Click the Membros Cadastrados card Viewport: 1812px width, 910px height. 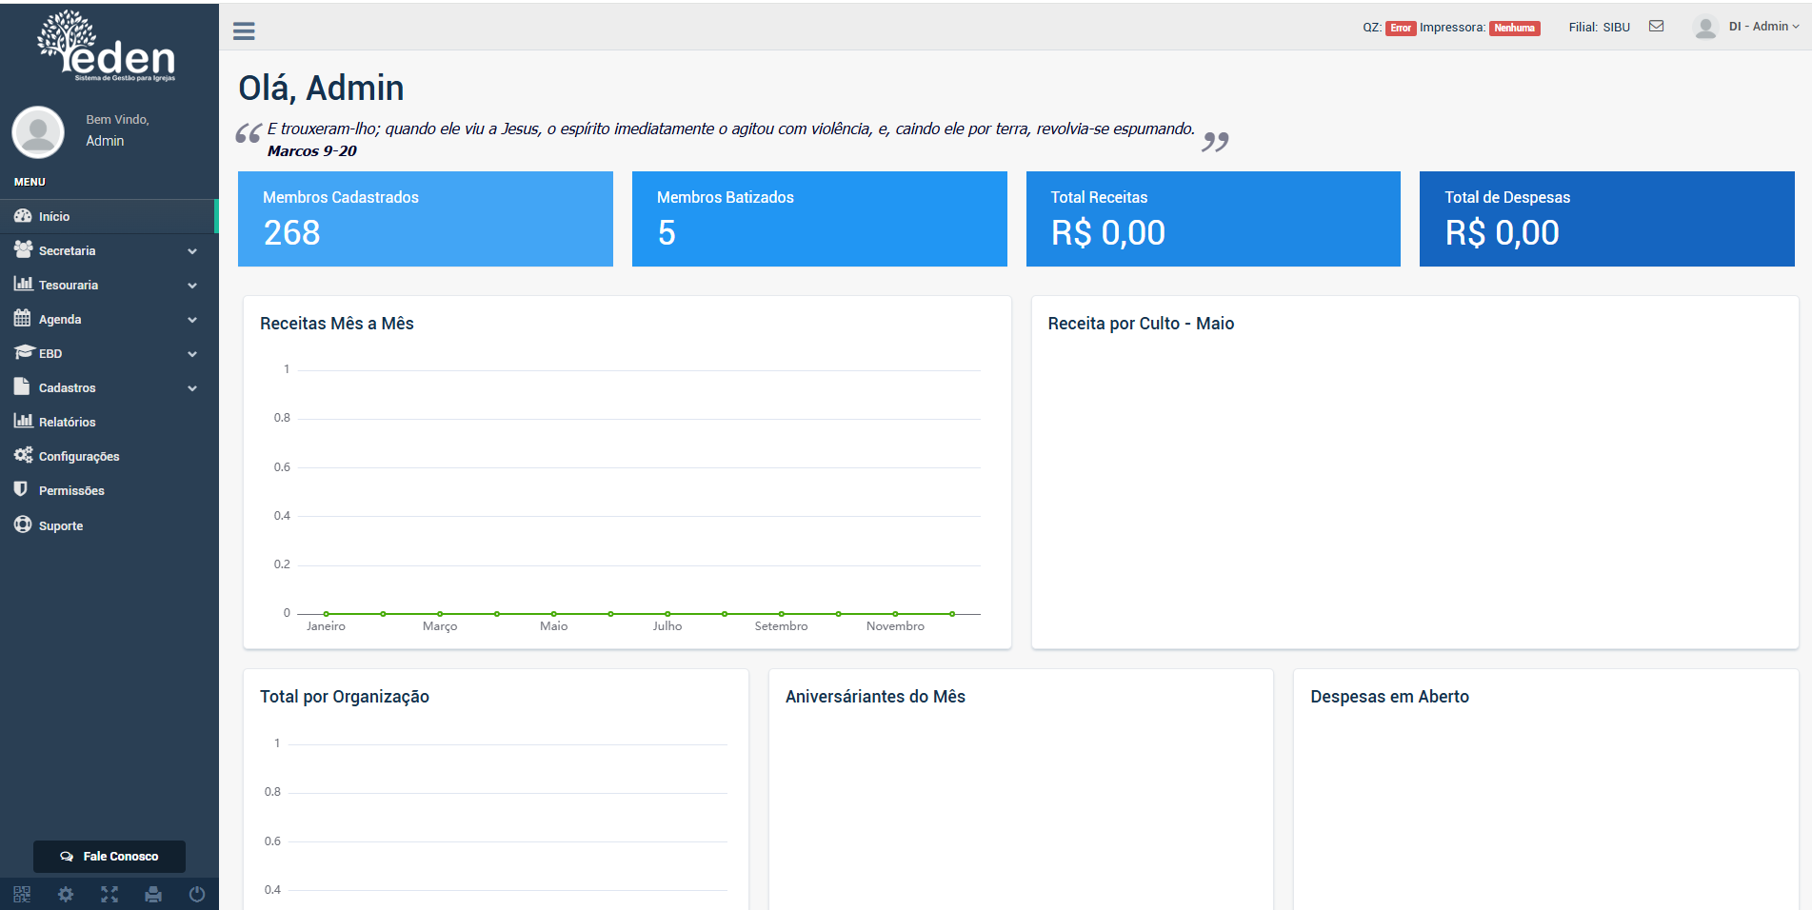pyautogui.click(x=425, y=219)
